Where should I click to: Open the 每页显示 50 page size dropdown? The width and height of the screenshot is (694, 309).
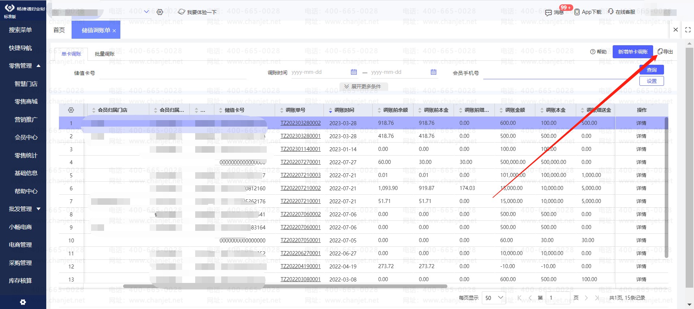tap(494, 298)
